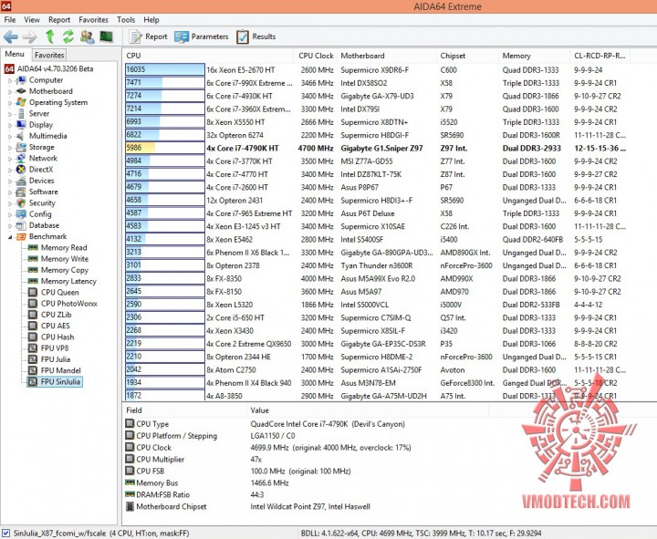Open the Users icon in toolbar
The height and width of the screenshot is (539, 657).
coord(88,36)
